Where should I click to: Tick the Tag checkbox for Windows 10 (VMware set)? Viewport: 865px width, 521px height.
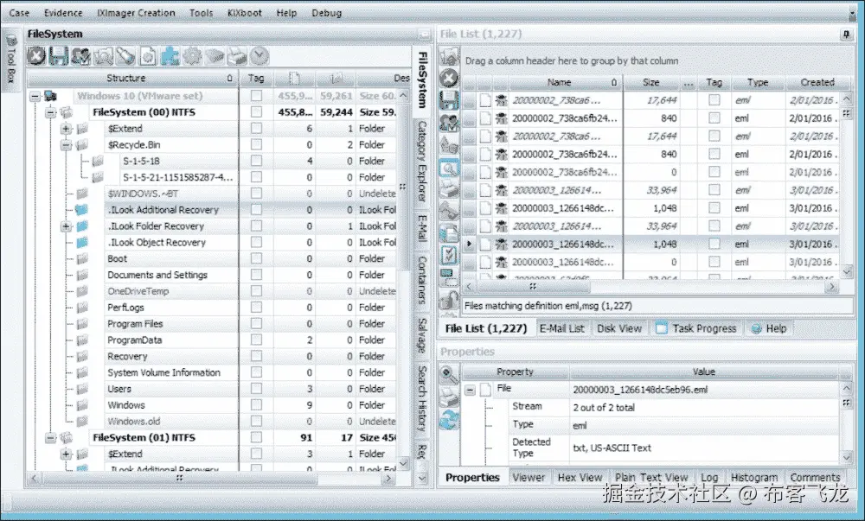click(256, 96)
